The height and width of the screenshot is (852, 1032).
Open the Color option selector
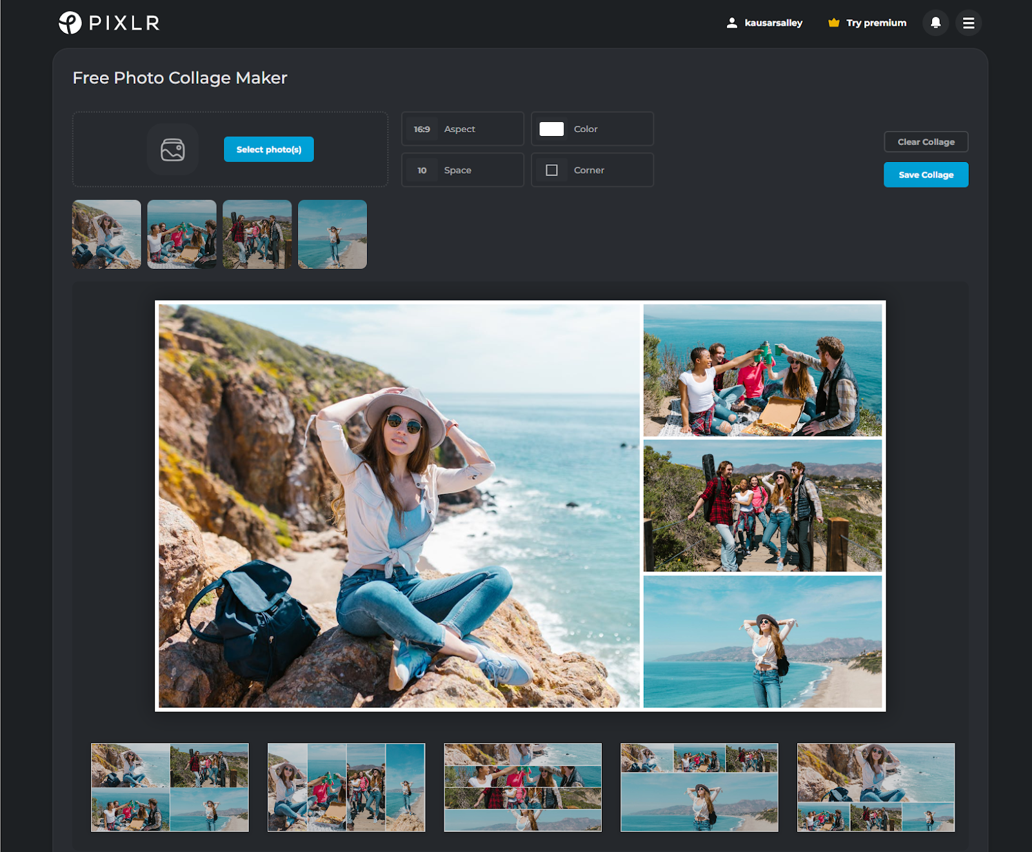(592, 129)
